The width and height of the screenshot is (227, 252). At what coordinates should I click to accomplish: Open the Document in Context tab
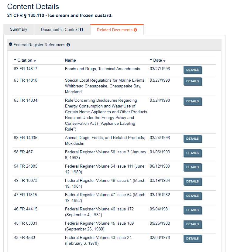(59, 30)
